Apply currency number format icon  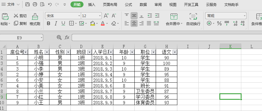209,23
